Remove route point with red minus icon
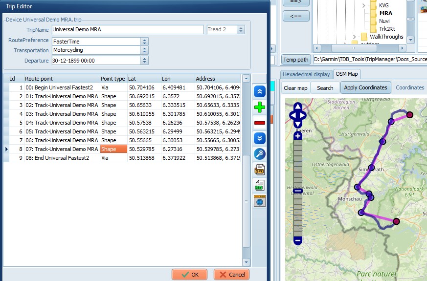 pos(260,123)
